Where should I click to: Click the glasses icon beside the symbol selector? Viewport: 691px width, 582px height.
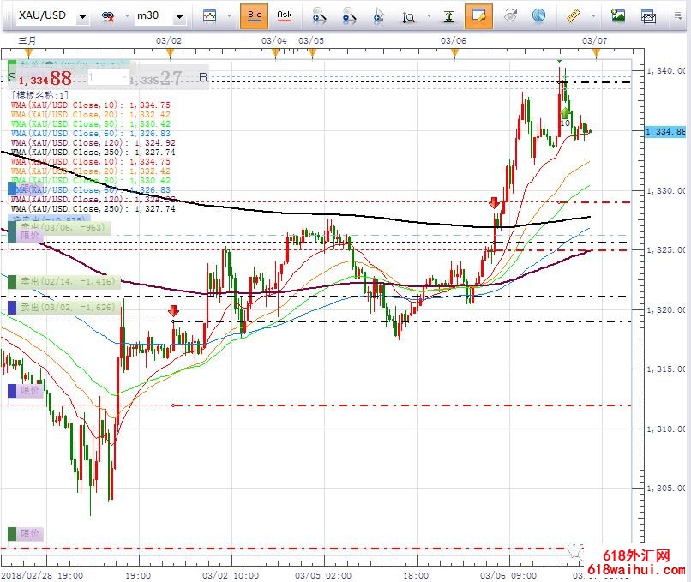[x=109, y=15]
